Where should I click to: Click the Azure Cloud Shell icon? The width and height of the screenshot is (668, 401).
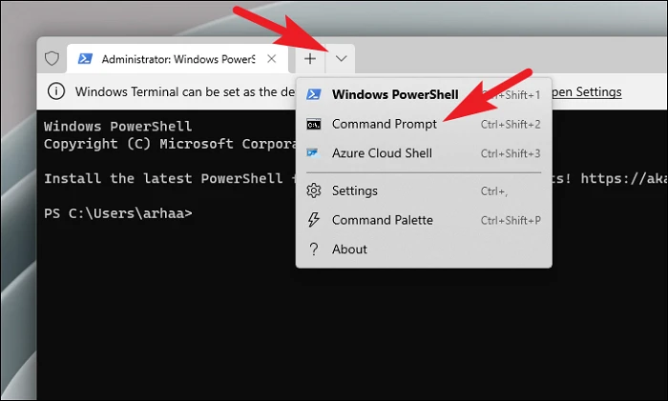(313, 153)
